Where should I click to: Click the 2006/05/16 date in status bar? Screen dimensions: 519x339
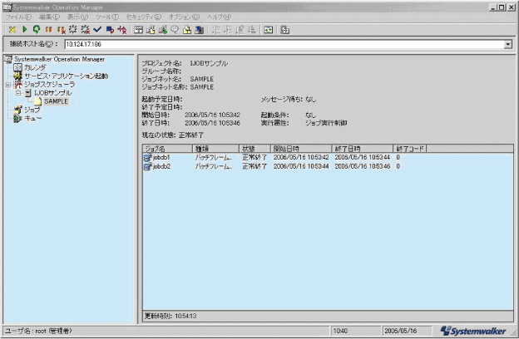[x=401, y=331]
